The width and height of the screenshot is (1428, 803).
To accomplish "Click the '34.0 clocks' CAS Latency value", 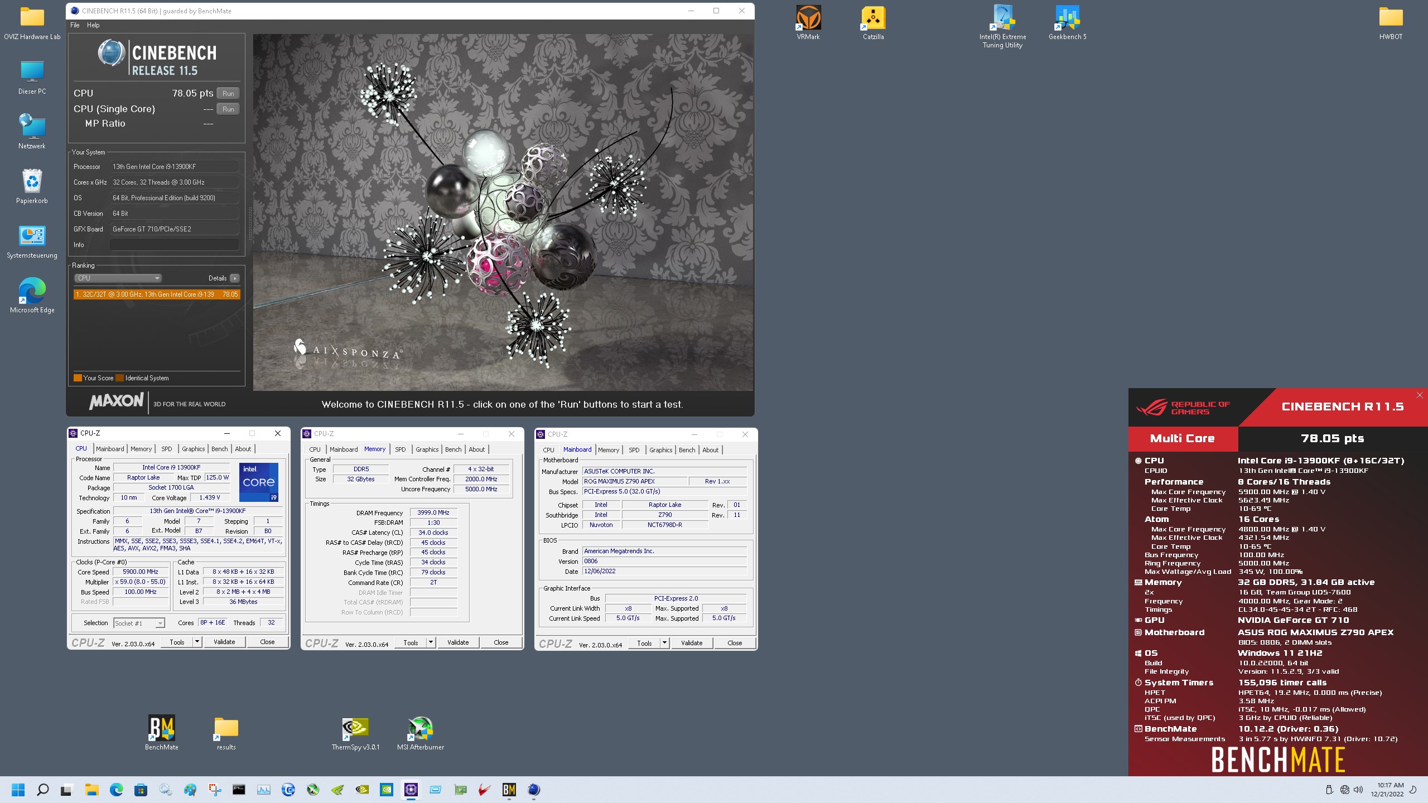I will click(433, 533).
